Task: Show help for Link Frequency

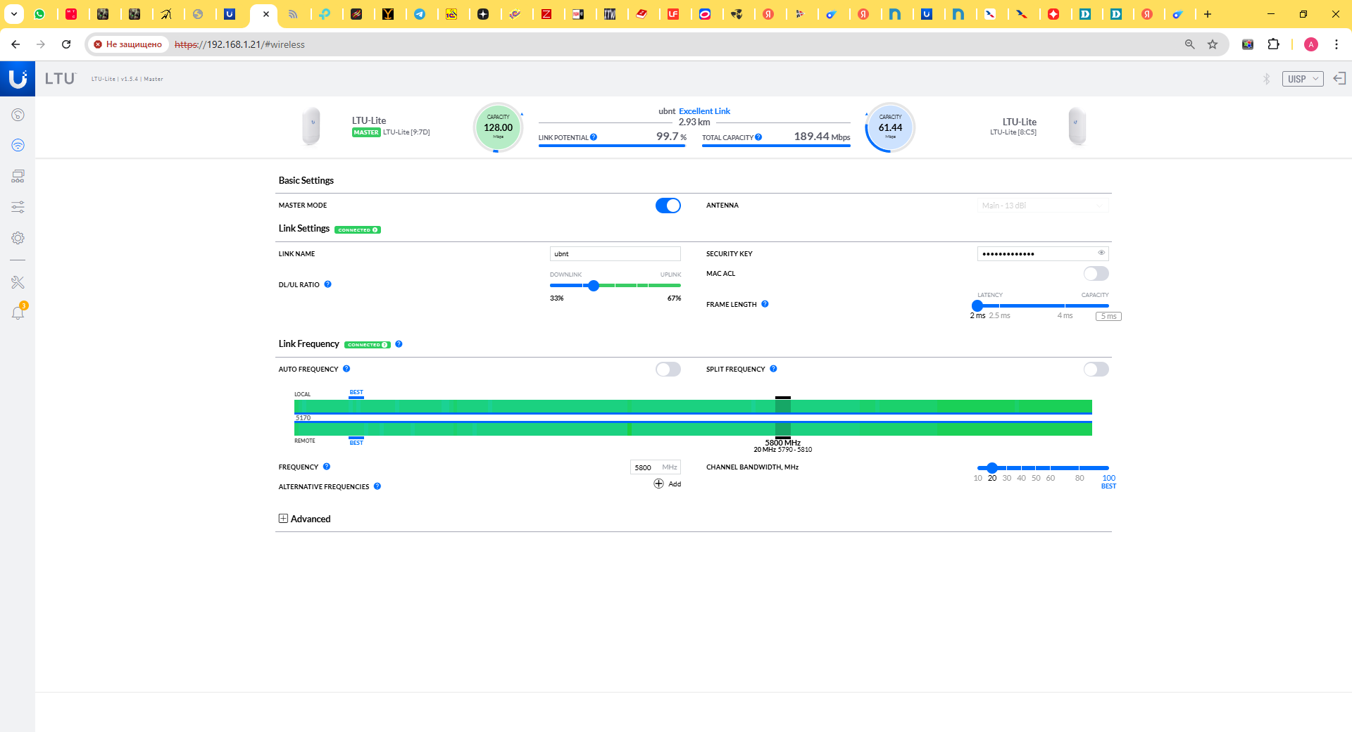Action: click(399, 344)
